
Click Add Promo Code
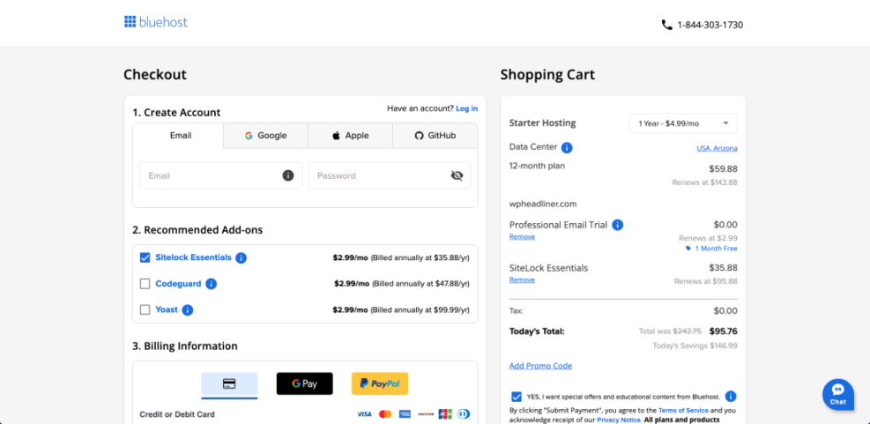[540, 366]
